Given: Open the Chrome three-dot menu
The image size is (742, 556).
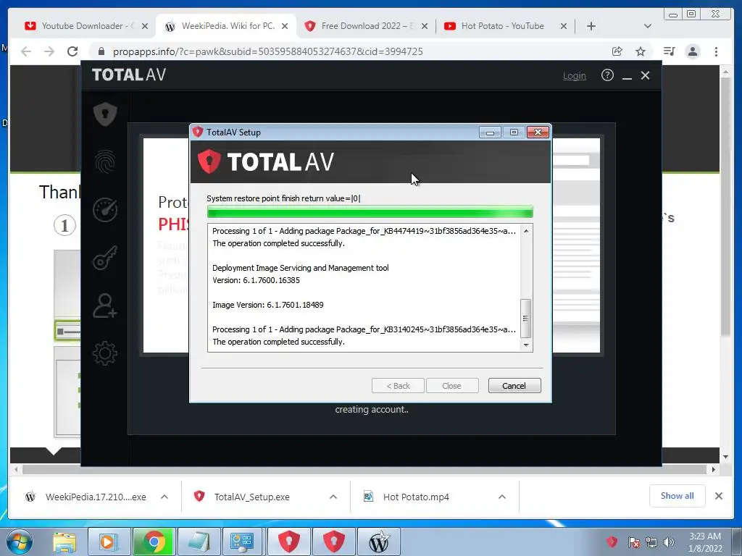Looking at the screenshot, I should point(717,51).
